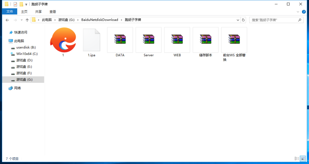Click 游戏盘 (G:) breadcrumb in address bar
The image size is (309, 164).
[x=66, y=20]
